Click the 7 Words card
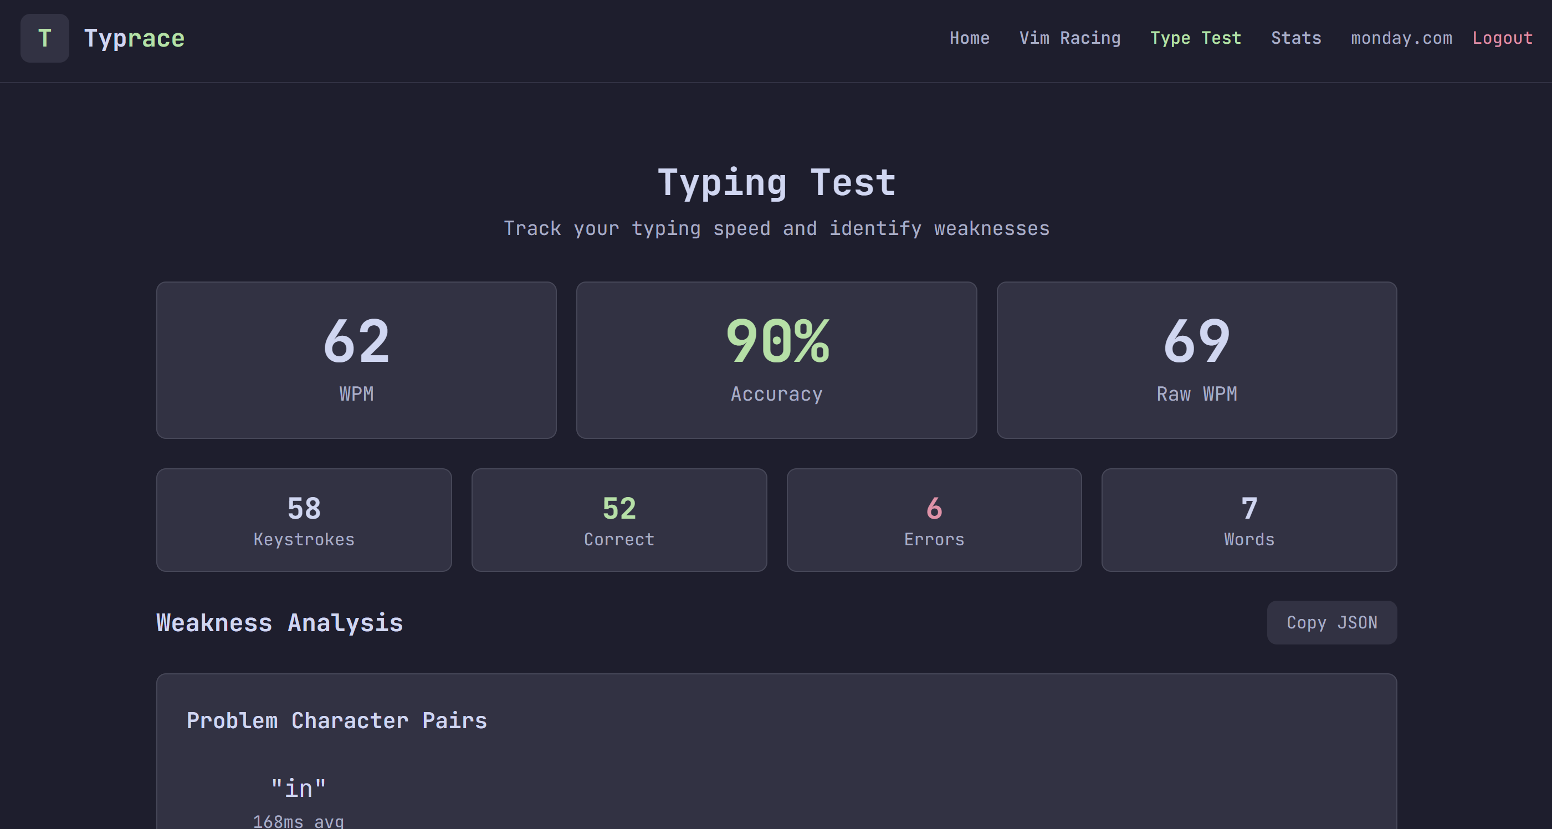The image size is (1552, 829). point(1248,520)
